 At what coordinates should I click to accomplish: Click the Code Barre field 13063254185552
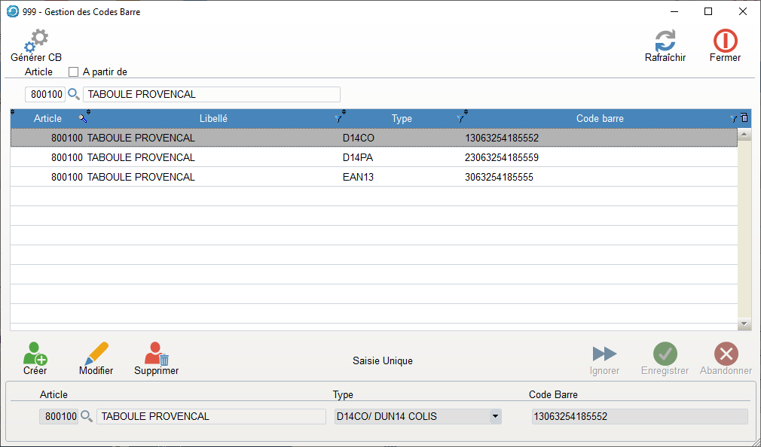[x=639, y=416]
